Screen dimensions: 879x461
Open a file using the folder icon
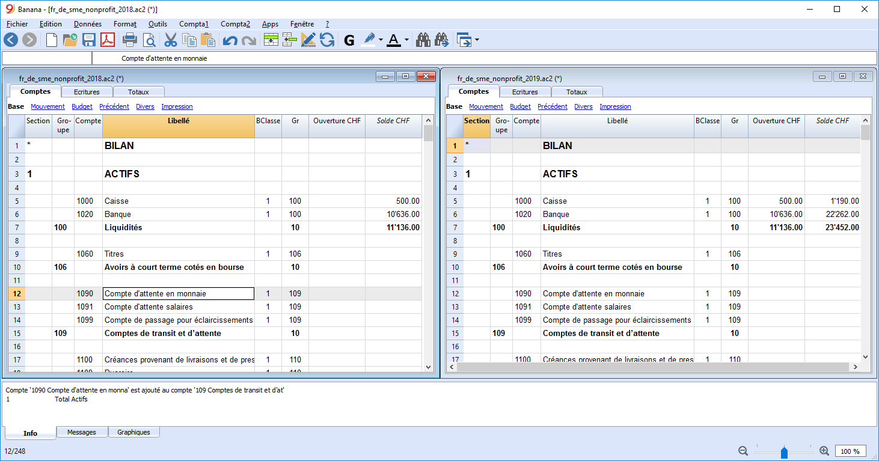[70, 40]
